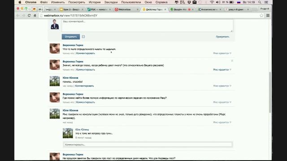
Task: Reload the page with the refresh icon
Action: 29,16
